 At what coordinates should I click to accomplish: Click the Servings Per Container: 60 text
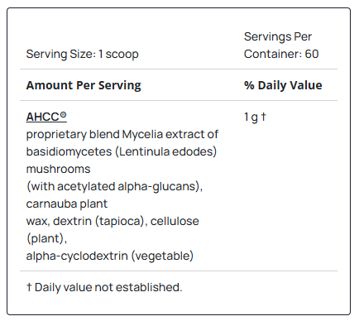(281, 46)
